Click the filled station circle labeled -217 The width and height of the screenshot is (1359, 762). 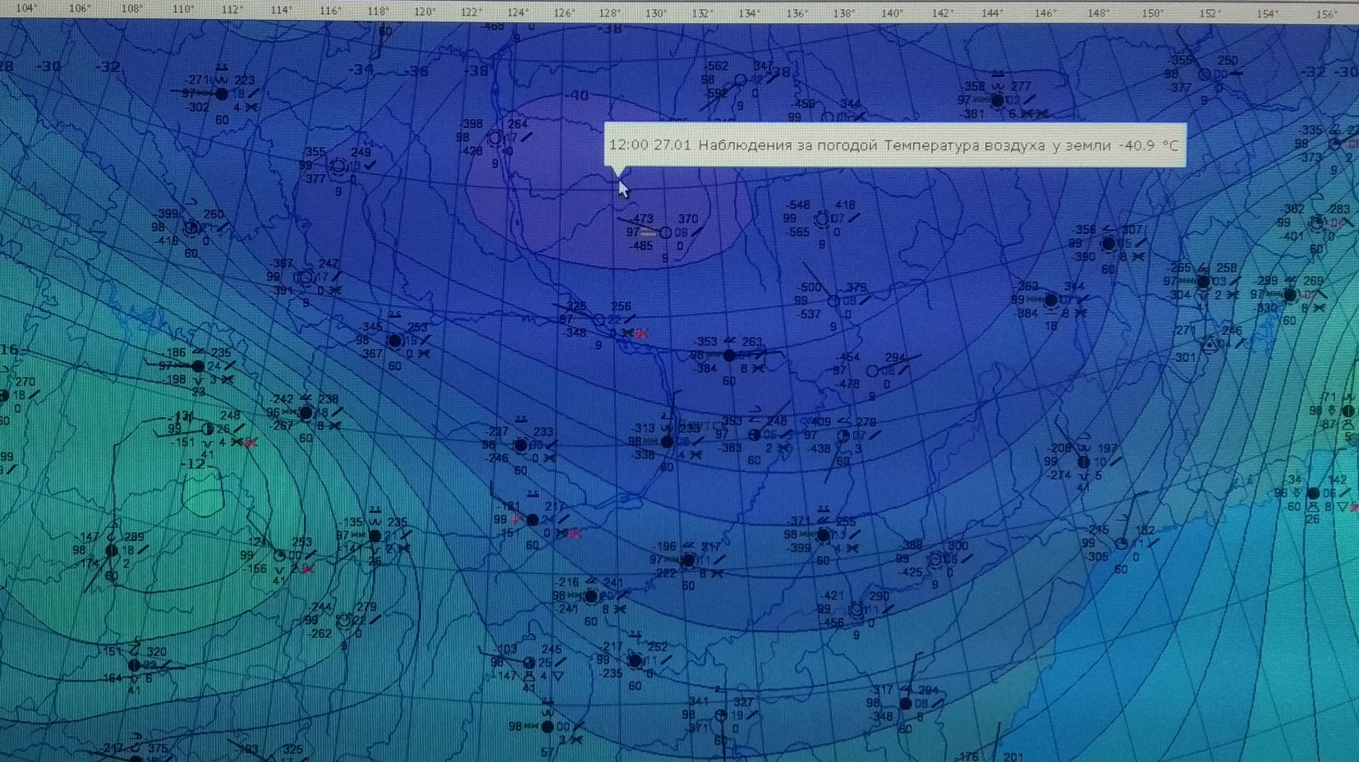635,660
